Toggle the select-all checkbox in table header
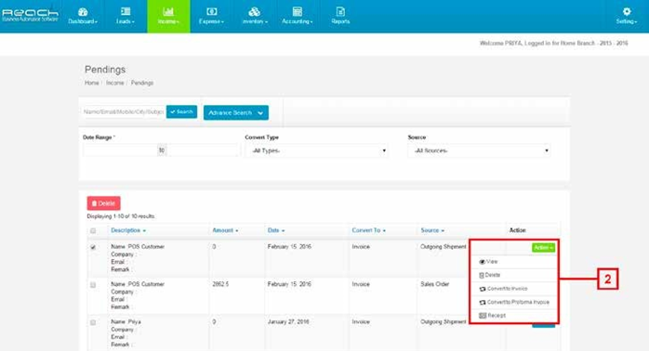Image resolution: width=649 pixels, height=351 pixels. point(93,230)
